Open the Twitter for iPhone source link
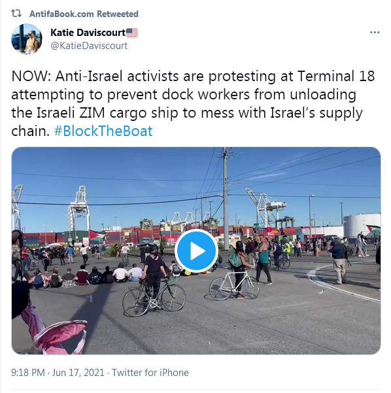Screen dimensions: 391x393 (x=150, y=373)
